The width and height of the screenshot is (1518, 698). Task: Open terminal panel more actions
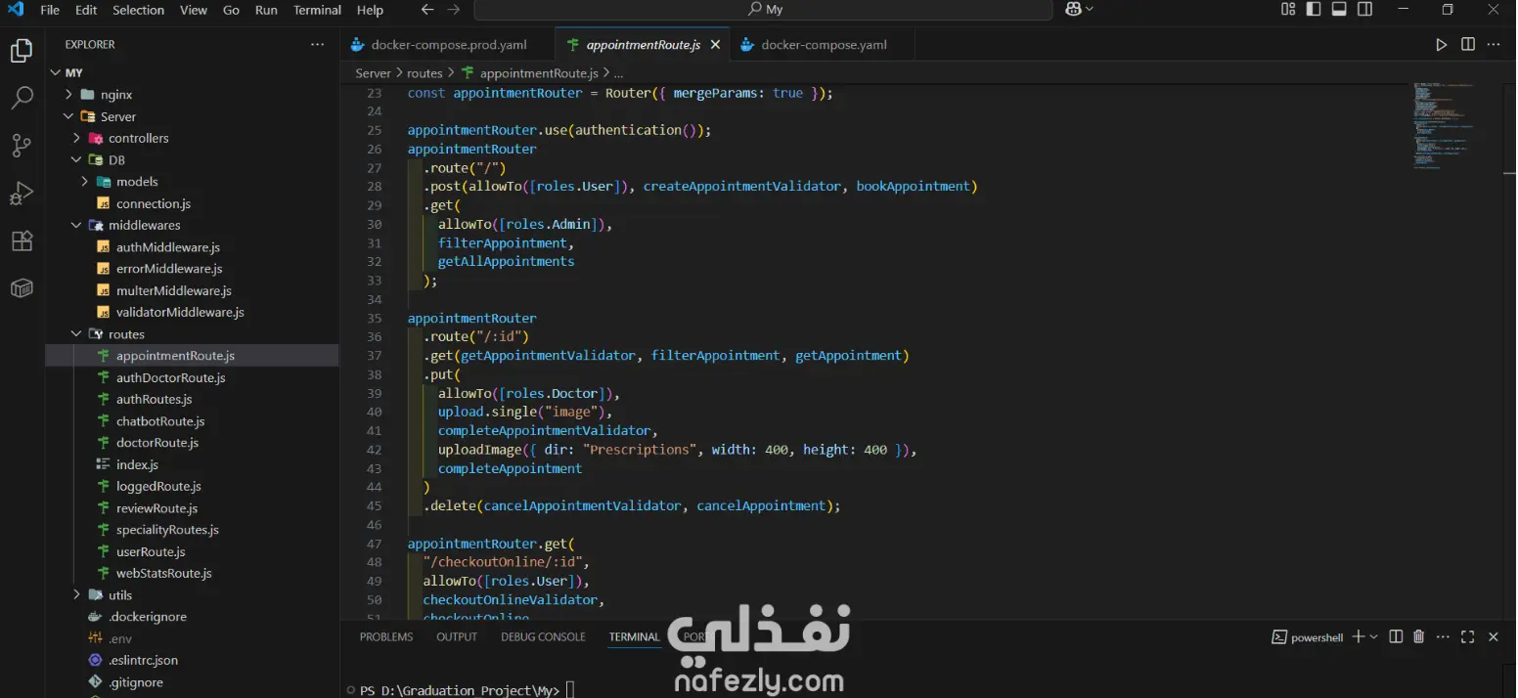click(1444, 637)
